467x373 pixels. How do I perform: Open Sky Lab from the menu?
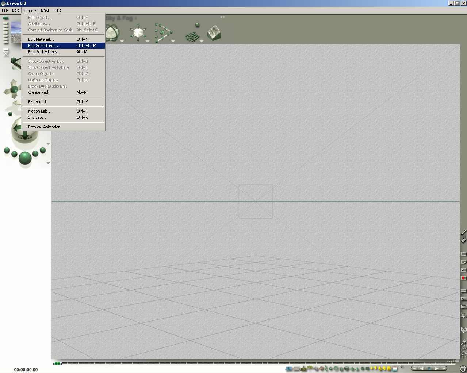pyautogui.click(x=64, y=117)
